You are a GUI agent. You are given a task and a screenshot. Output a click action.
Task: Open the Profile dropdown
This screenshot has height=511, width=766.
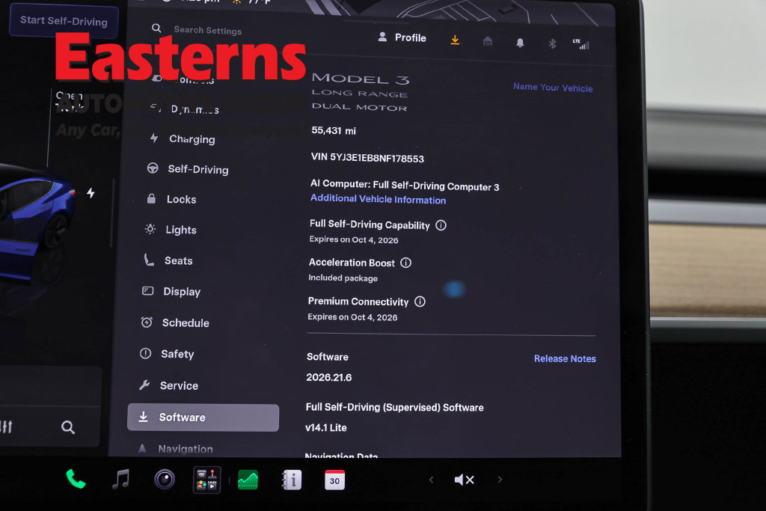pos(402,37)
